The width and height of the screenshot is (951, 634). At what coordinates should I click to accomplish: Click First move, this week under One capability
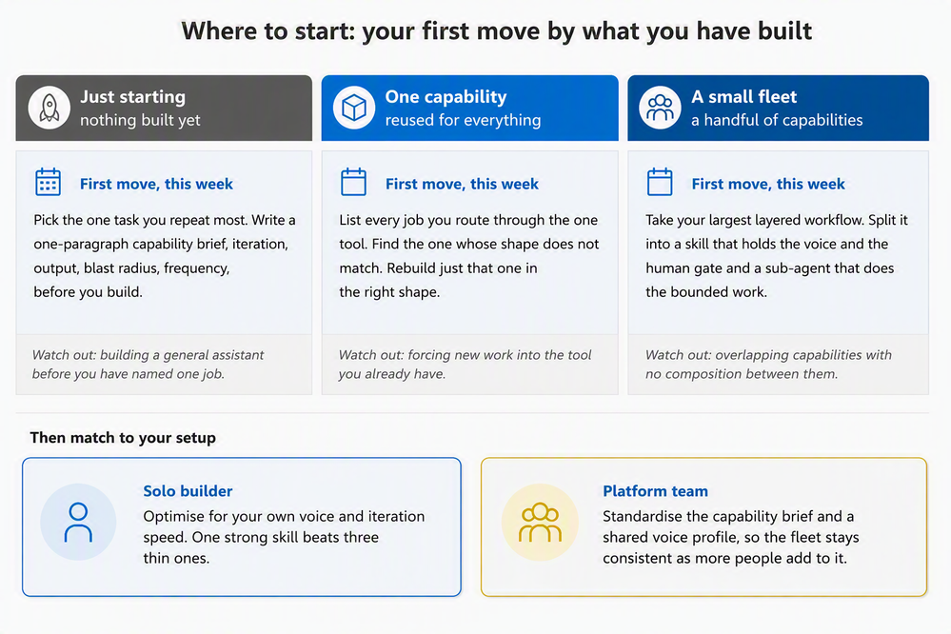point(462,184)
